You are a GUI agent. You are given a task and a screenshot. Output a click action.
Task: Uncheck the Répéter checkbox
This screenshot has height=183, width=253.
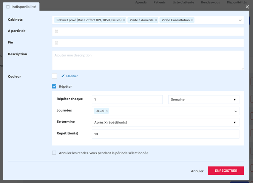tap(54, 87)
